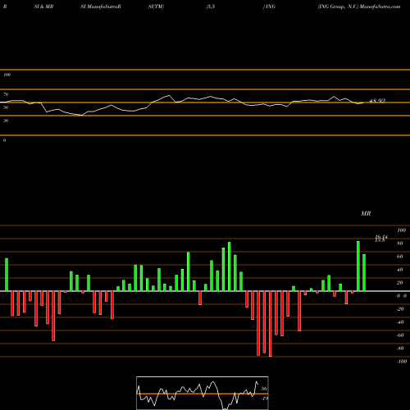Click the 'SI & MR' header text
The height and width of the screenshot is (410, 410).
coord(43,7)
